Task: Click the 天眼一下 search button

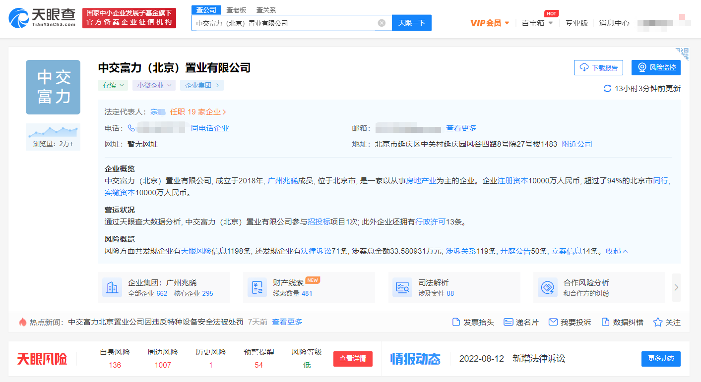Action: coord(412,23)
